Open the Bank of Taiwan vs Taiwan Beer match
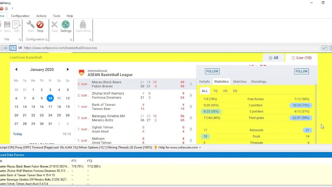Screen dimensions: 332x187 (137, 107)
